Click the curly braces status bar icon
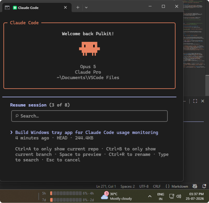This screenshot has height=203, width=209. click(x=167, y=186)
